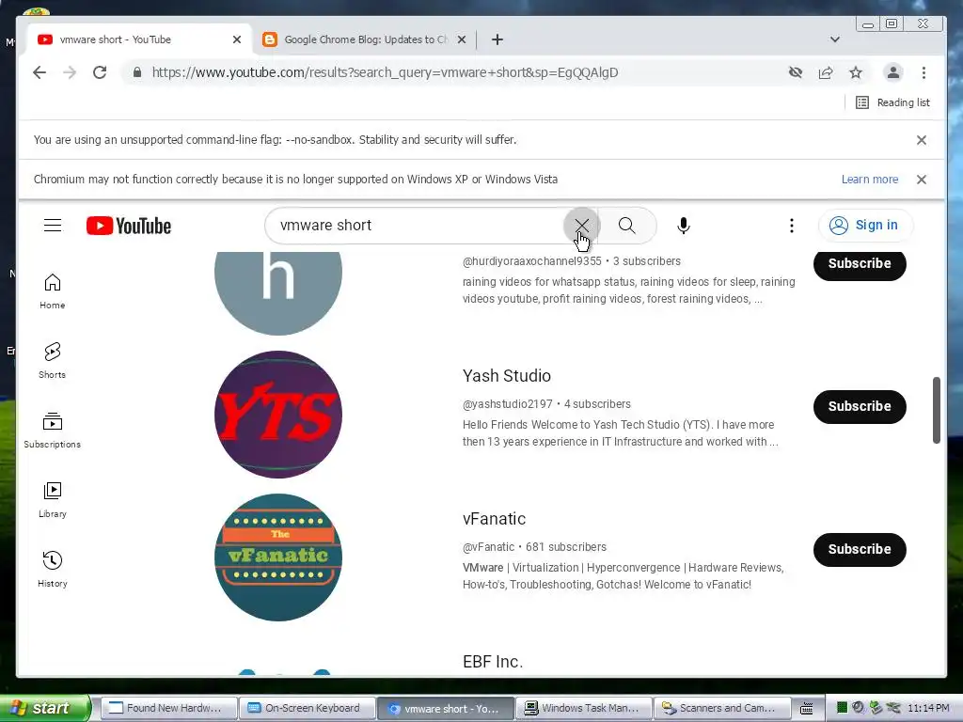
Task: Click the Sign in button
Action: click(x=865, y=226)
